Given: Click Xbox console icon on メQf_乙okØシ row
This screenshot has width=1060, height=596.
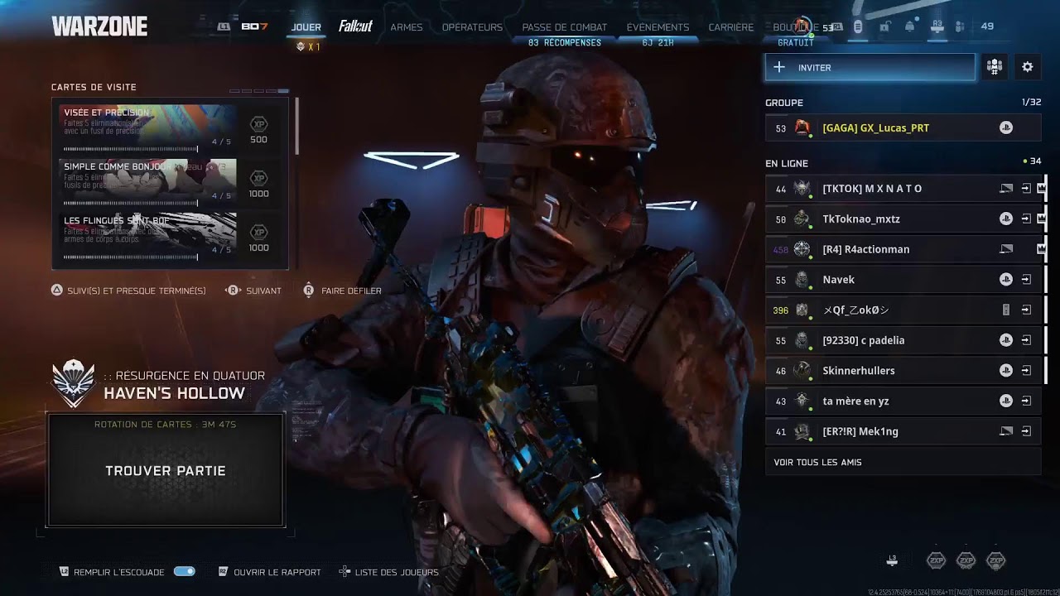Looking at the screenshot, I should (x=1006, y=310).
